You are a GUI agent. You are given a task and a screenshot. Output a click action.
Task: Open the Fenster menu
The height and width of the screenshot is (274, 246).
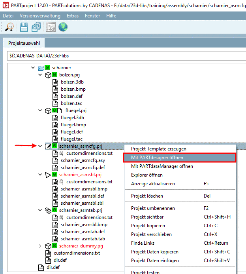pos(92,16)
